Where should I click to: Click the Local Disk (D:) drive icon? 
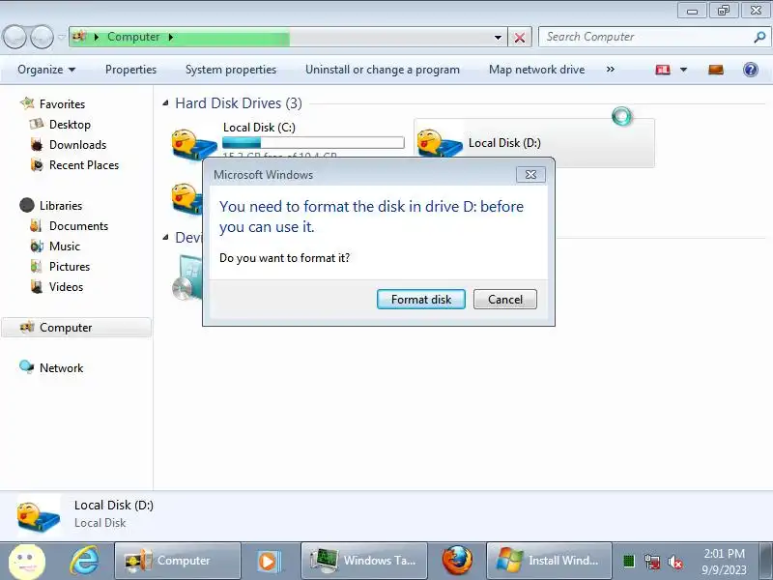click(x=440, y=143)
